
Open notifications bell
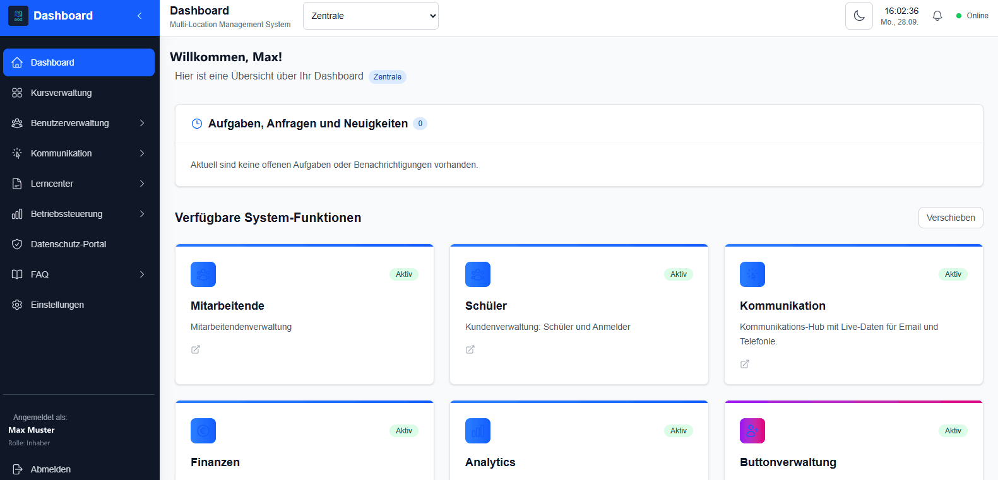click(937, 16)
